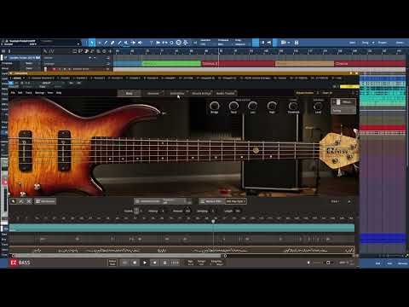Click the EZbass horizontal scrollbar
Viewport: 409px width, 307px height.
pos(118,256)
